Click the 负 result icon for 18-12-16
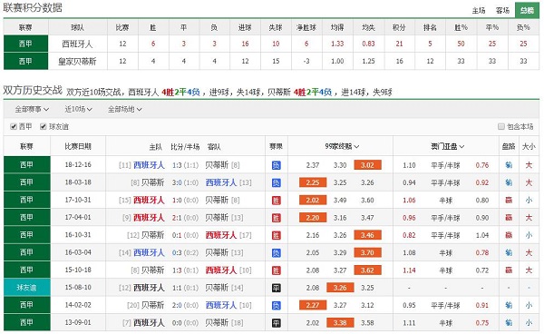Screen dimensions: 544x334 coord(276,165)
